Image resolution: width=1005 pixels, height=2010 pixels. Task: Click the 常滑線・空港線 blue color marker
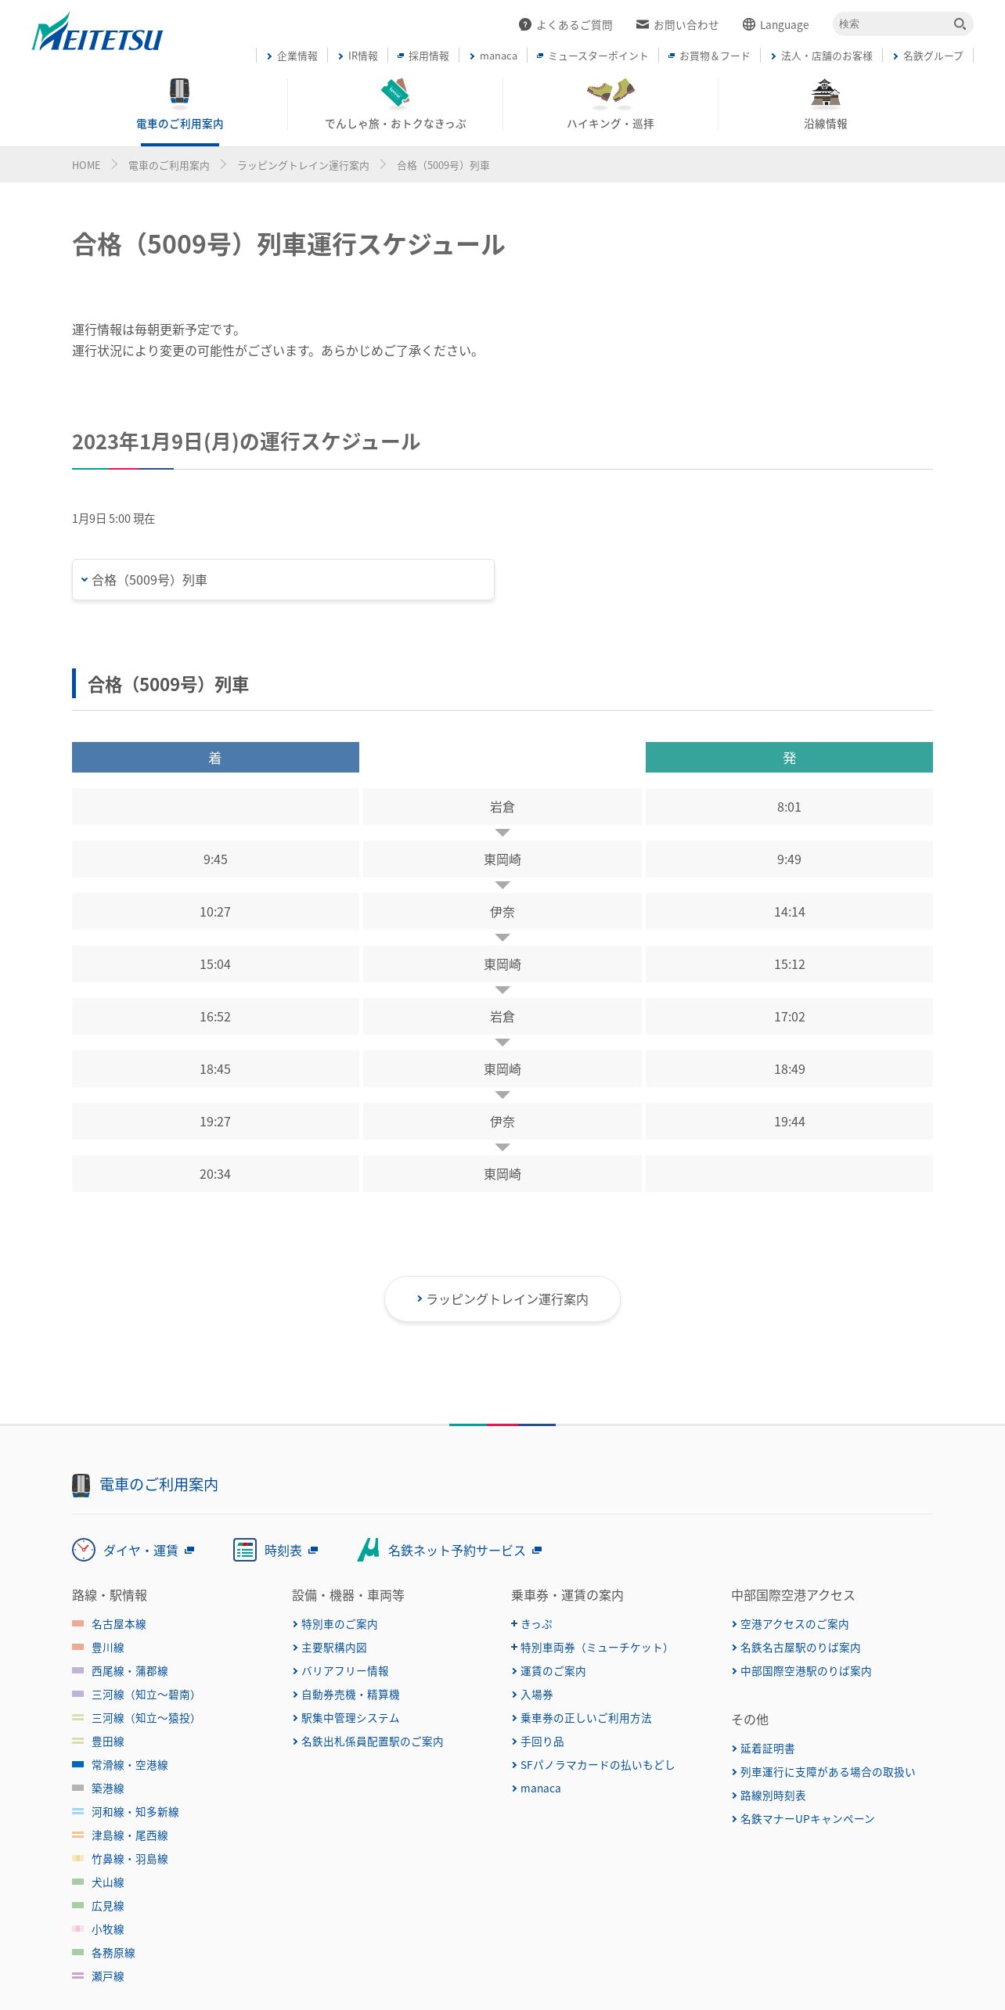78,1764
